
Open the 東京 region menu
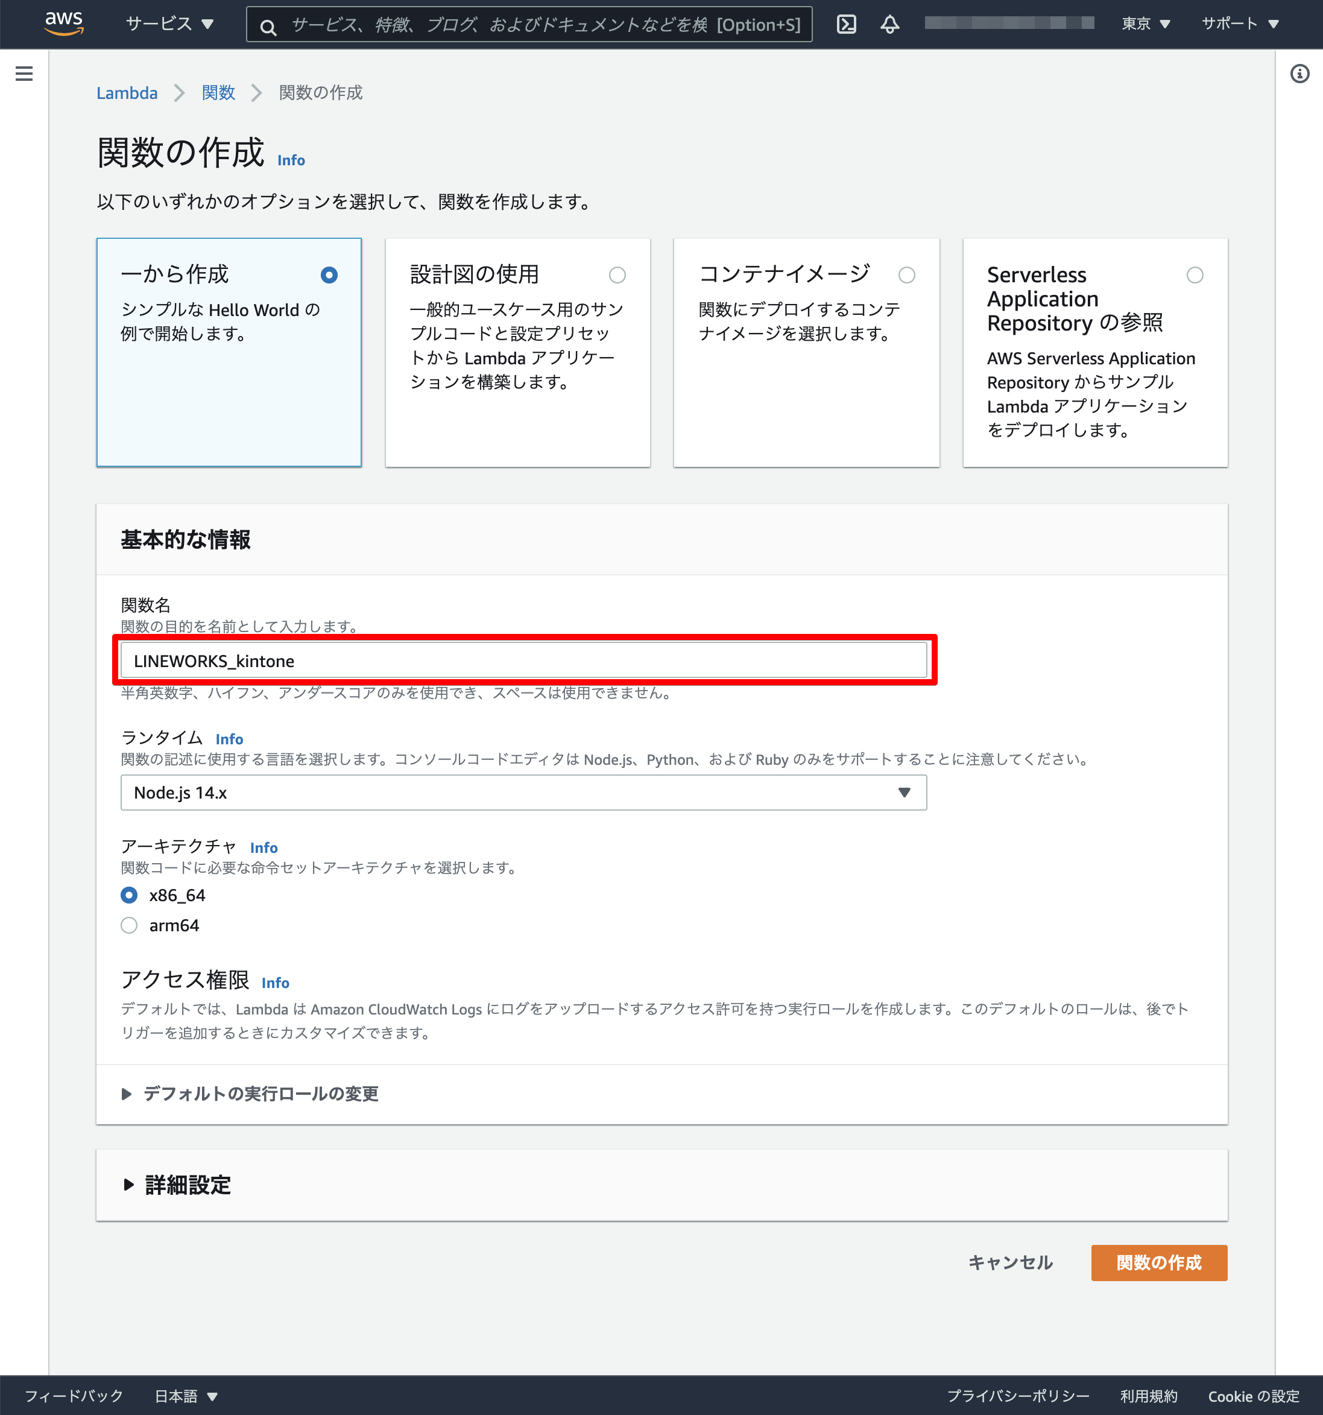pyautogui.click(x=1145, y=24)
